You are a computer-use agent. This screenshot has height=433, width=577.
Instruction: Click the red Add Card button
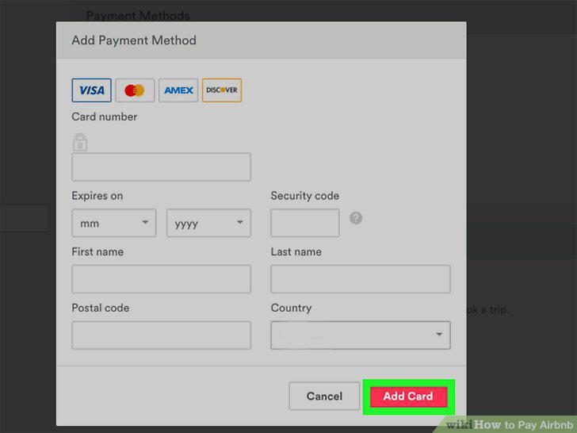click(x=408, y=397)
